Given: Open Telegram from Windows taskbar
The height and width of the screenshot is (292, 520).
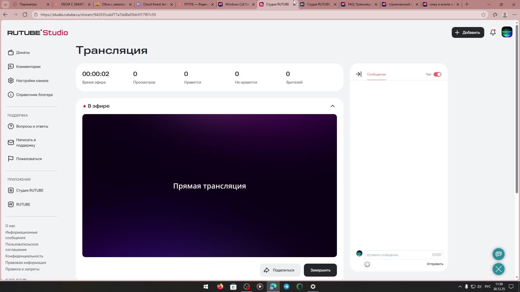Looking at the screenshot, I should pos(286,287).
